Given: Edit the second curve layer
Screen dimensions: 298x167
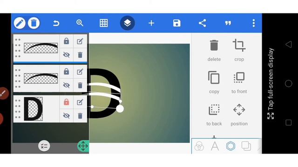Looking at the screenshot, I should 80,71.
